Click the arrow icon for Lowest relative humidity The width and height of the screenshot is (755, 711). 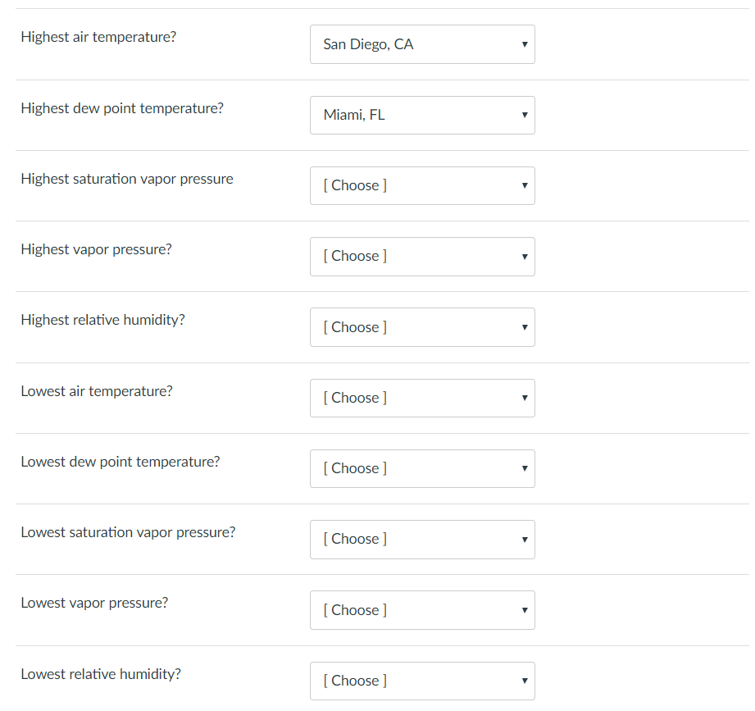coord(524,681)
